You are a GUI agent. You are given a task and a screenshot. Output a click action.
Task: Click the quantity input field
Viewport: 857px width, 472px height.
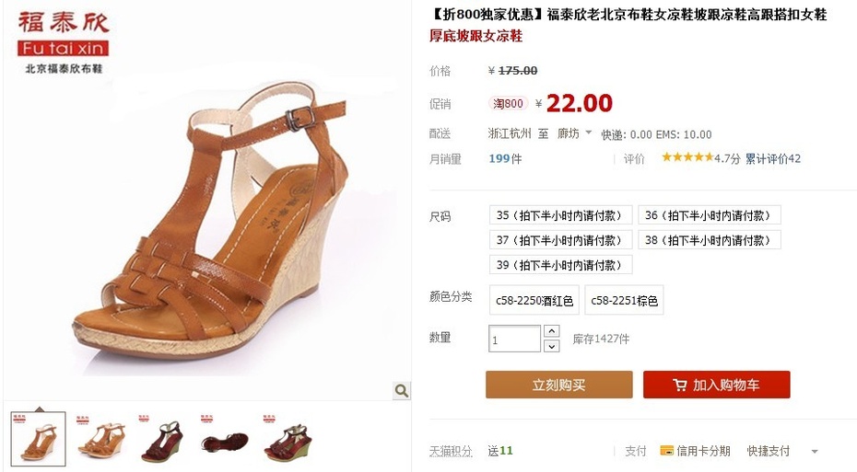(514, 339)
